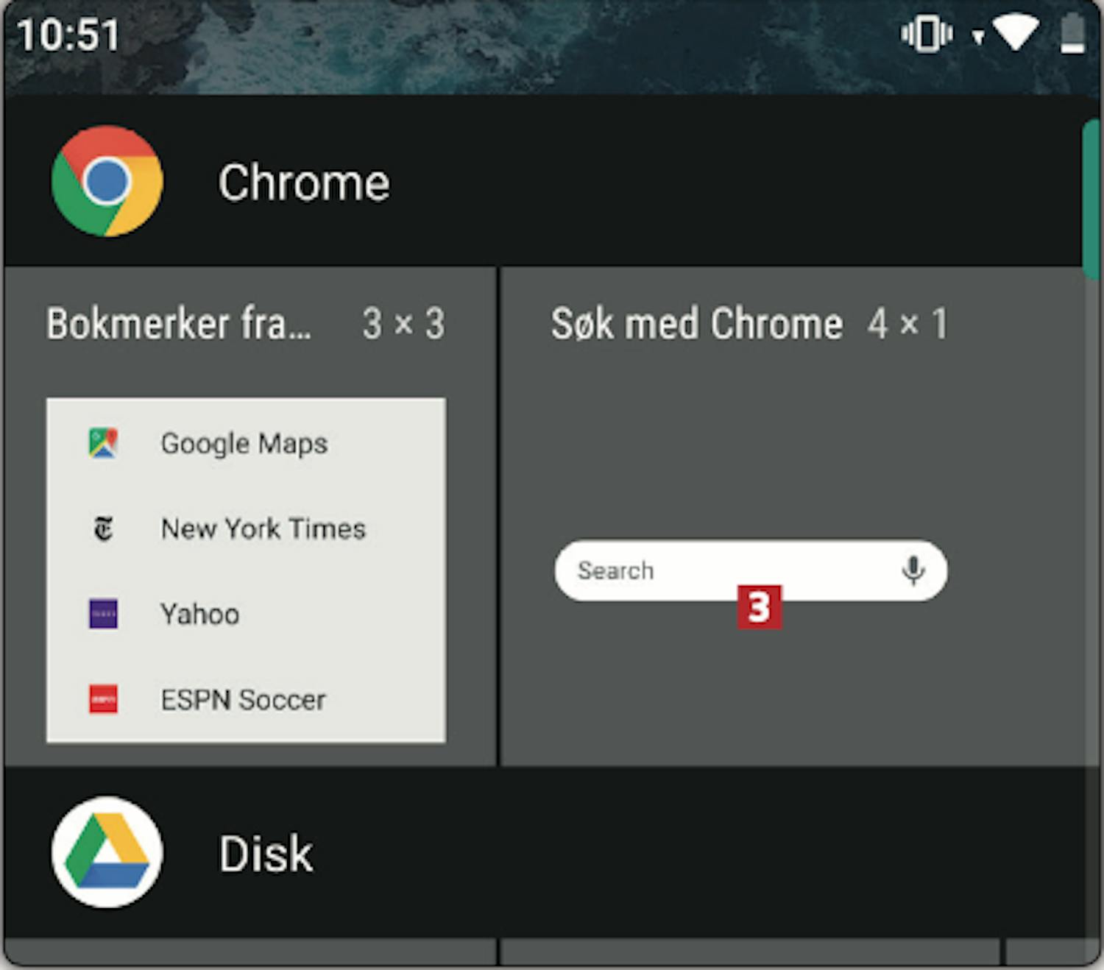Viewport: 1104px width, 970px height.
Task: Tap the vibrate mode status icon
Action: [927, 34]
